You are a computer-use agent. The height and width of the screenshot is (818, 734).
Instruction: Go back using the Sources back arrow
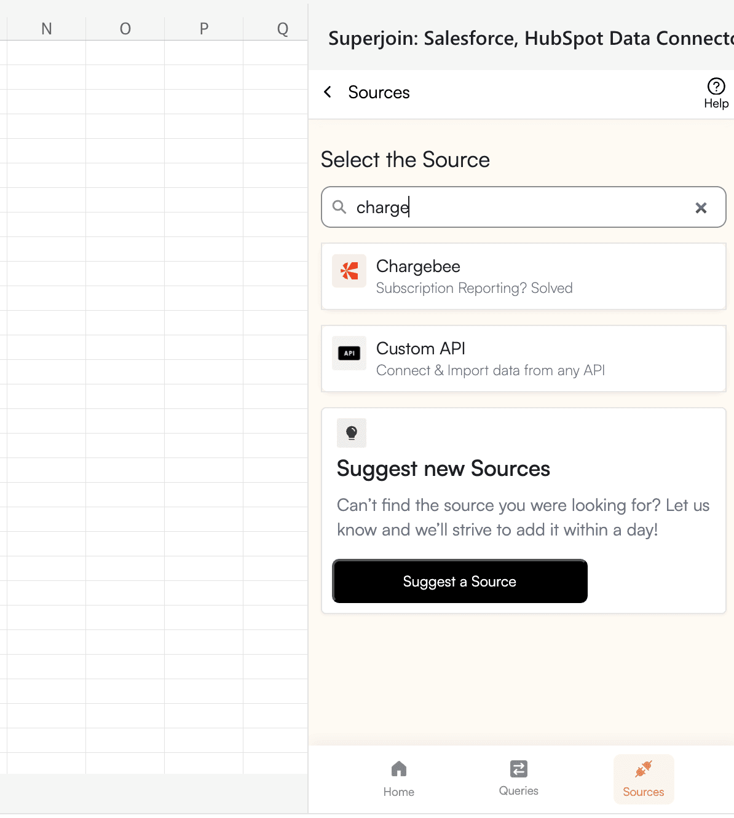click(328, 92)
